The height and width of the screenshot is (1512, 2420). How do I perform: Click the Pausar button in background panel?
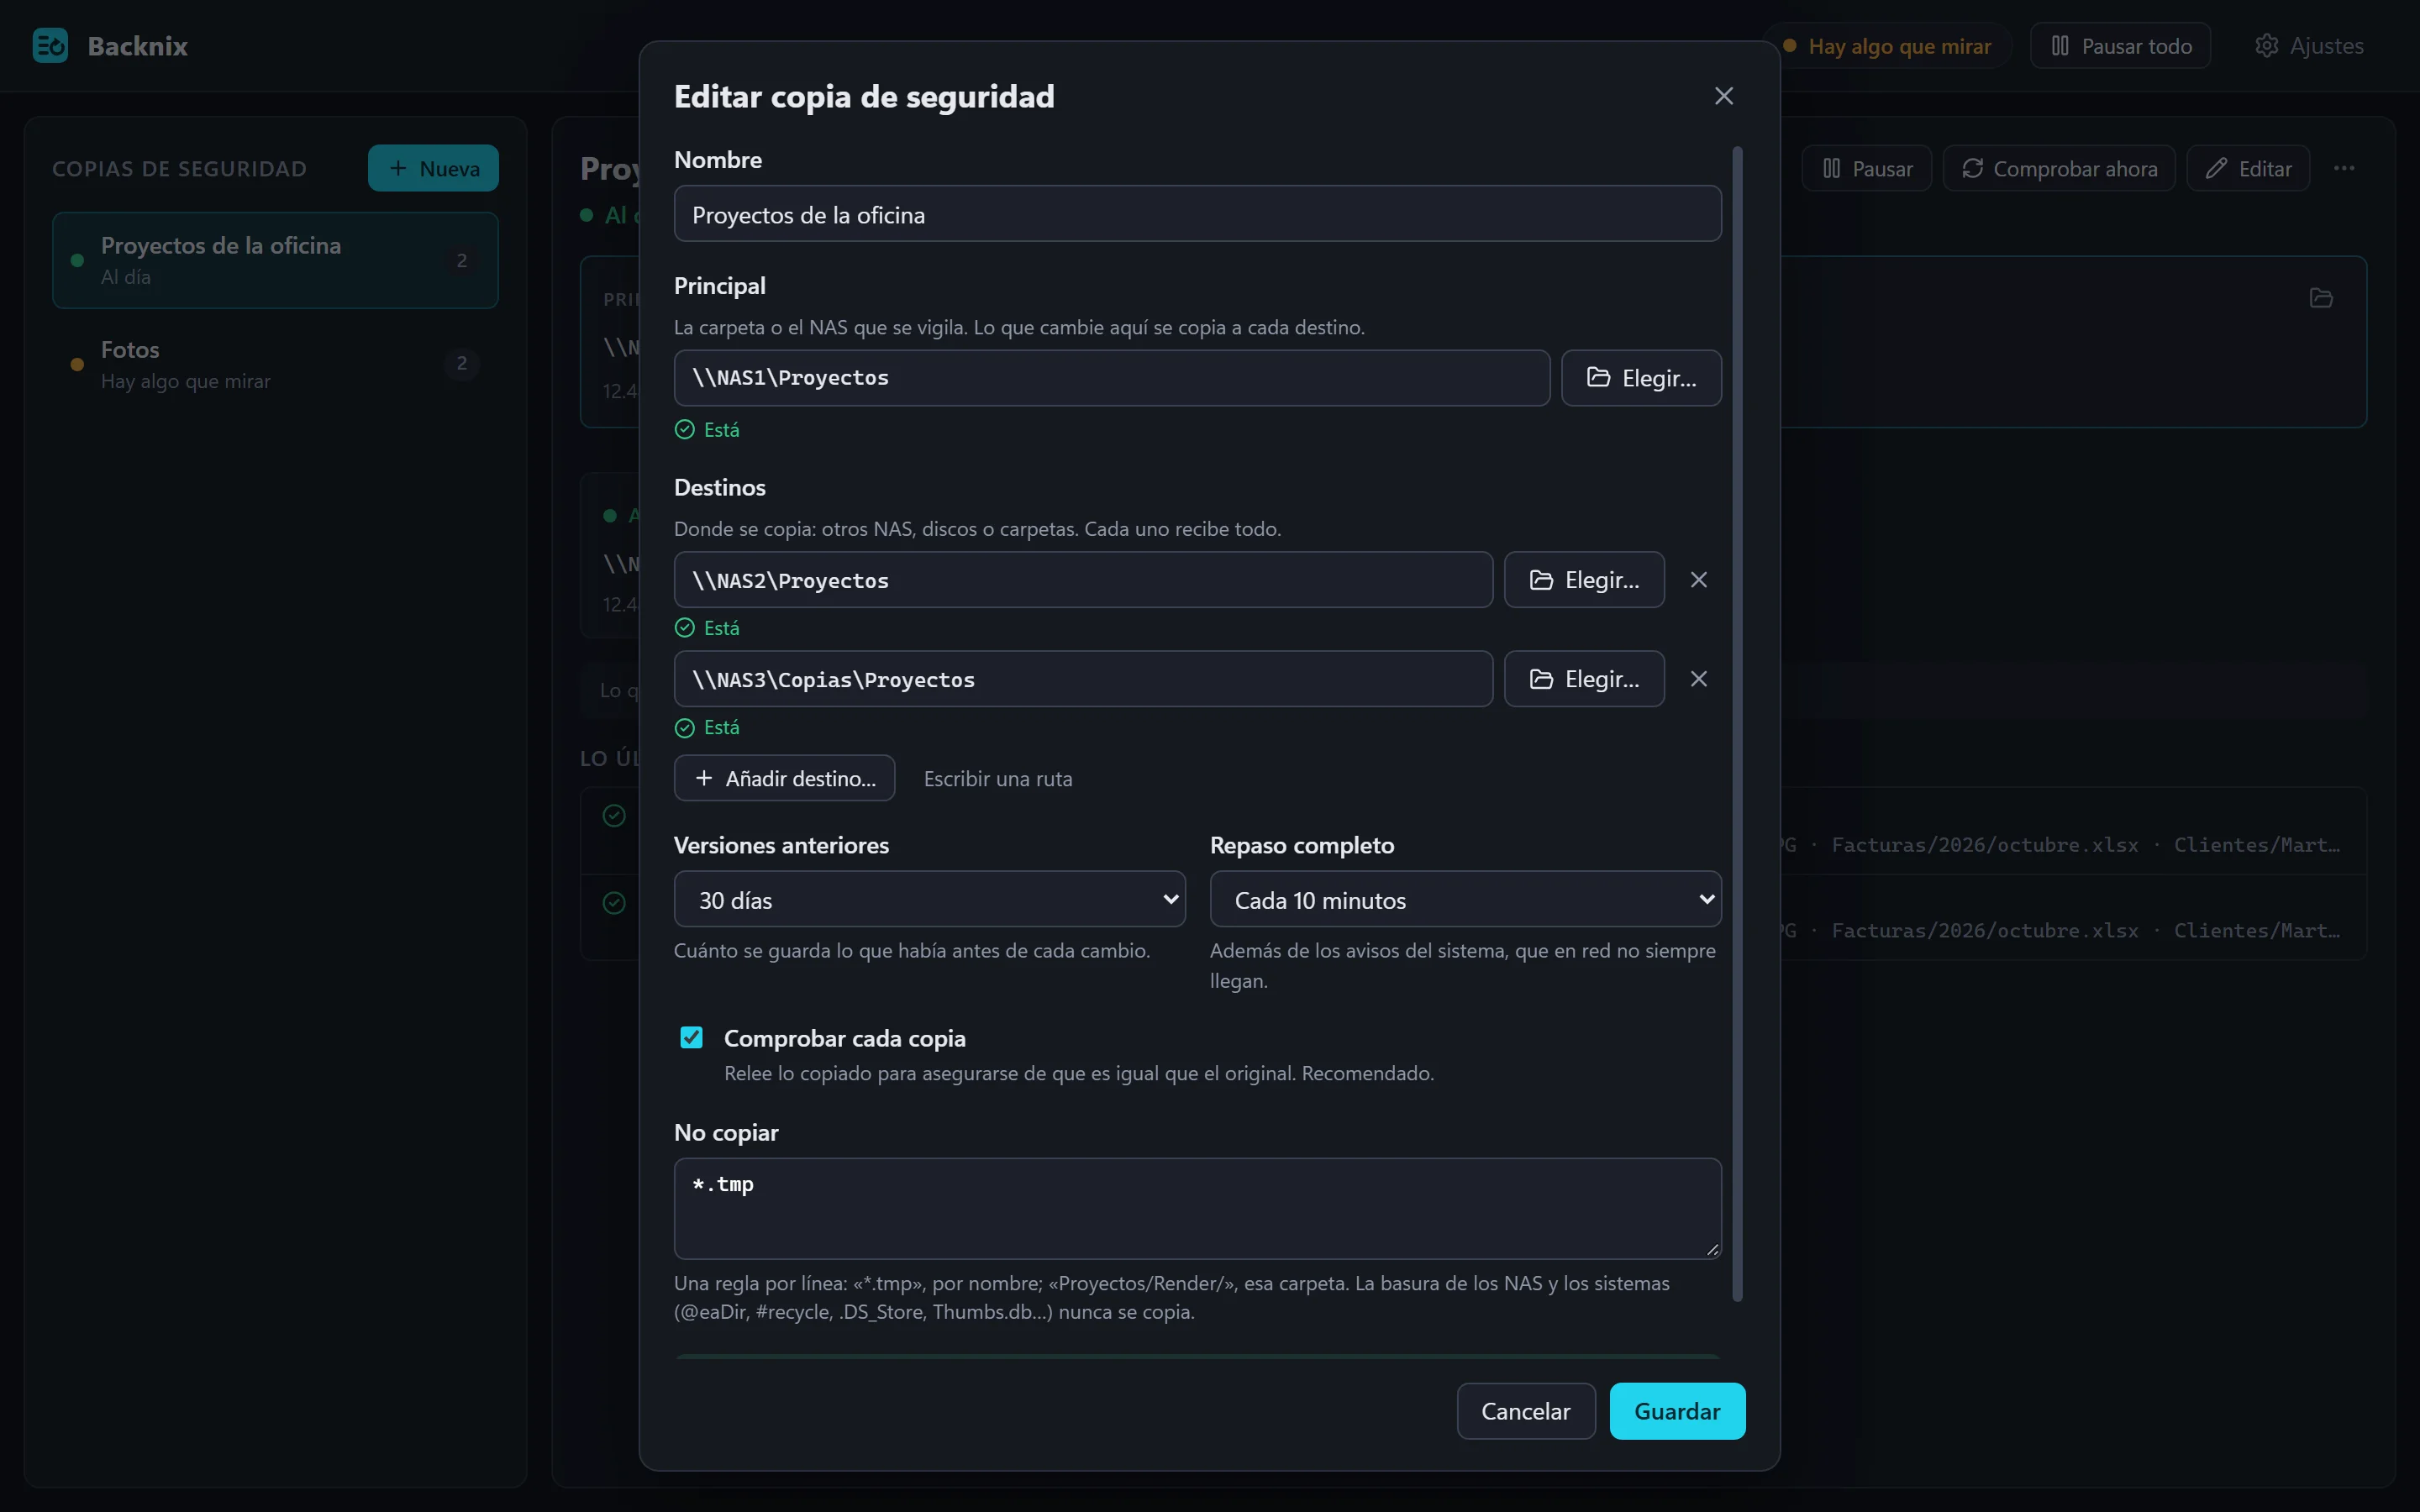pyautogui.click(x=1866, y=168)
